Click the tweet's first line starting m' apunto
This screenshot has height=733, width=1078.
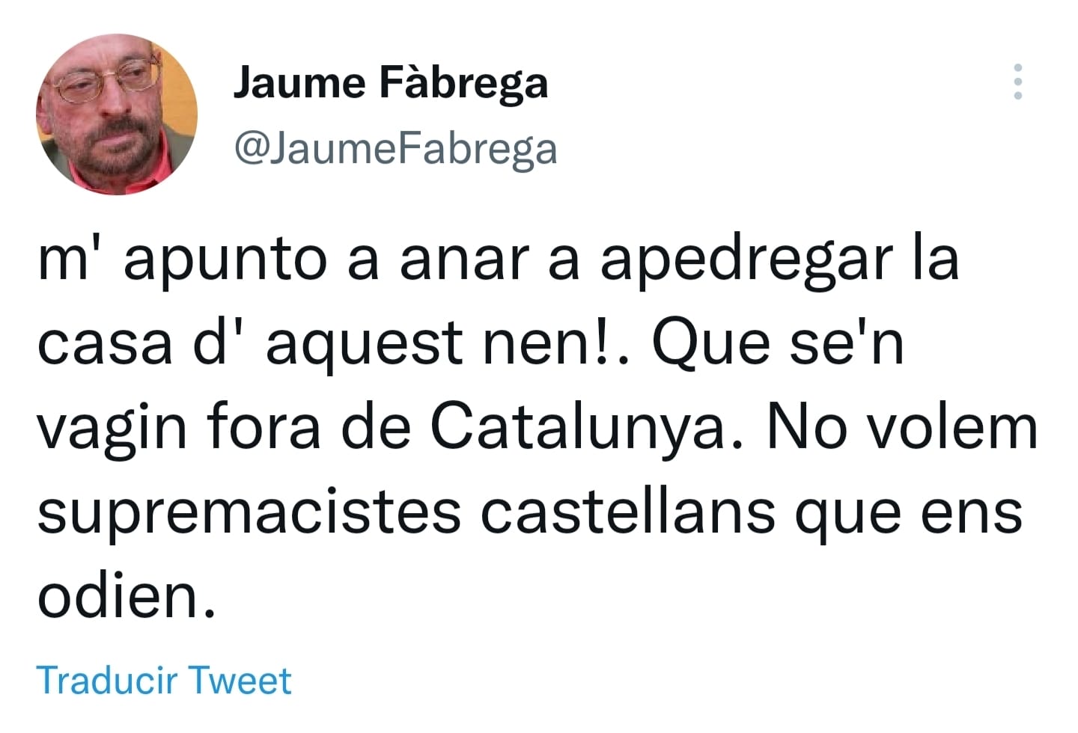point(499,260)
